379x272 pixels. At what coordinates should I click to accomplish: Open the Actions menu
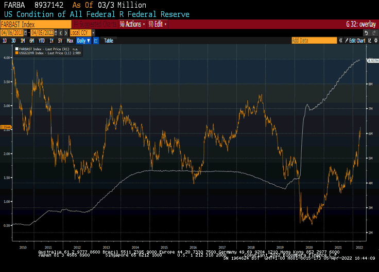(x=132, y=24)
